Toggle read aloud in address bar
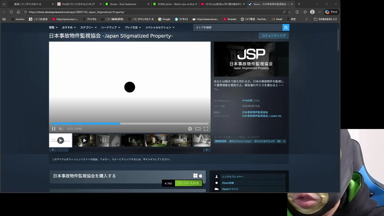 (284, 12)
